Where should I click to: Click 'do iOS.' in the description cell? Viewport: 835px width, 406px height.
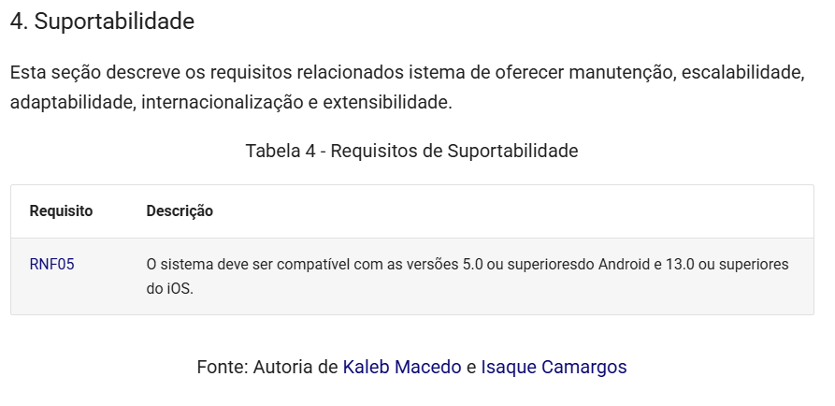coord(170,290)
